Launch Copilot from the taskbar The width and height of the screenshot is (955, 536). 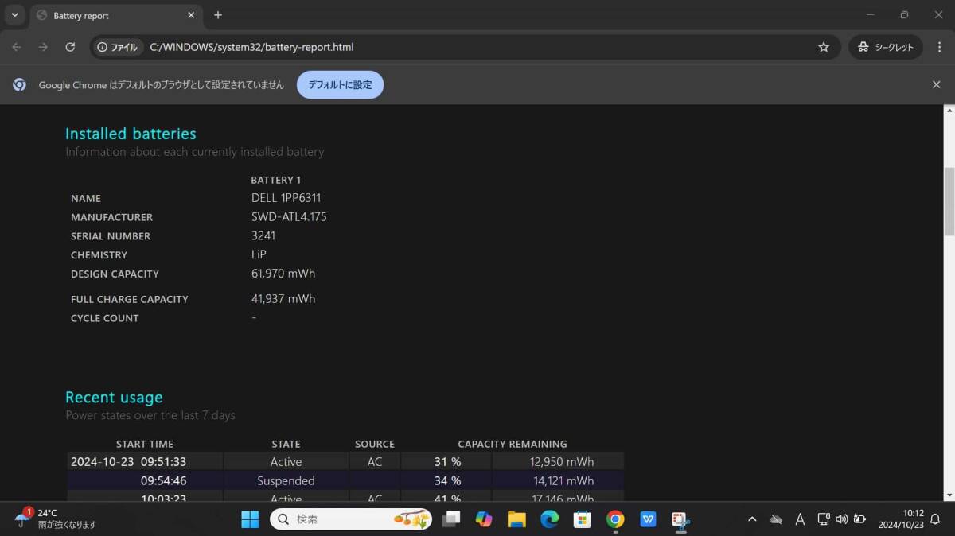point(484,519)
